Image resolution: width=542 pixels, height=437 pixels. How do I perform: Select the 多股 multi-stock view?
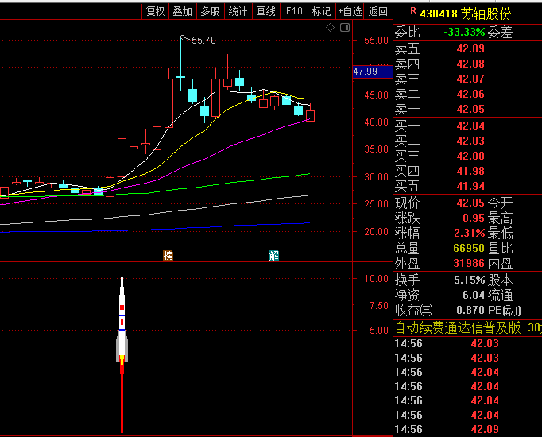pyautogui.click(x=210, y=11)
